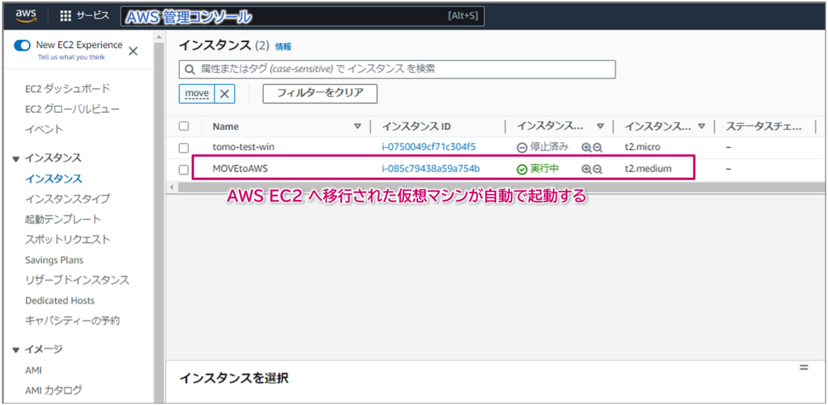This screenshot has height=405, width=828.
Task: Open リザーブドインスタンス in the sidebar
Action: [77, 280]
